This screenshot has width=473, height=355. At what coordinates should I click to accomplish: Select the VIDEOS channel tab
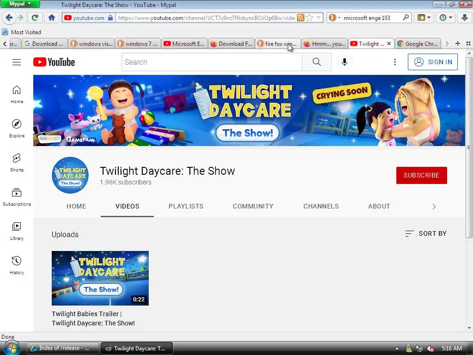point(127,206)
